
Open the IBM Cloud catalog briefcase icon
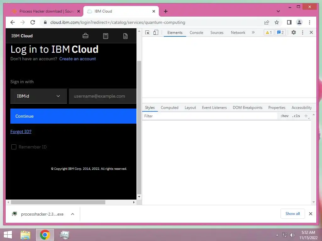click(x=86, y=36)
